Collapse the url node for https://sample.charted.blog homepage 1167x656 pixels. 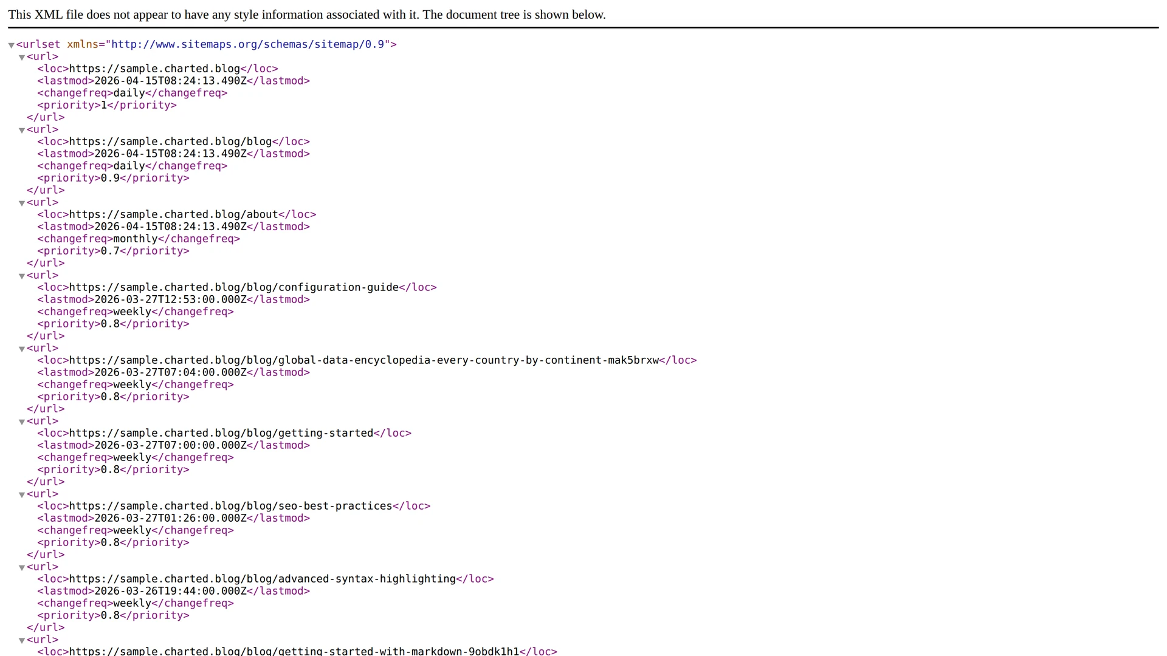tap(22, 57)
